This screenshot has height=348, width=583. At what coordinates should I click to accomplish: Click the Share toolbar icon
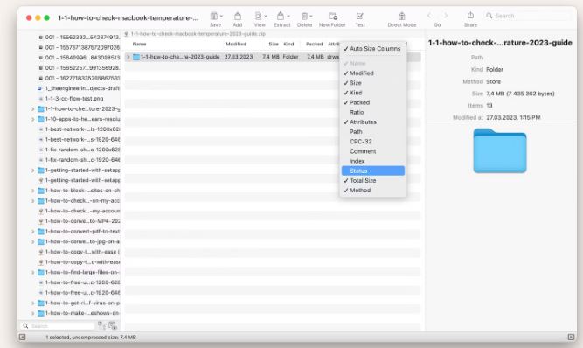[x=470, y=16]
